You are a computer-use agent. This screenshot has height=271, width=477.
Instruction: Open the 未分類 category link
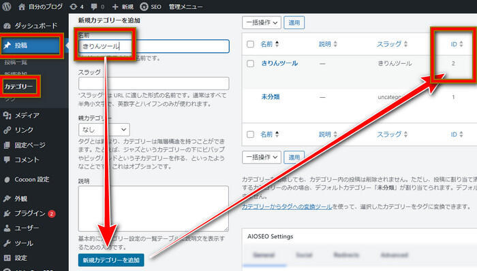pos(271,97)
